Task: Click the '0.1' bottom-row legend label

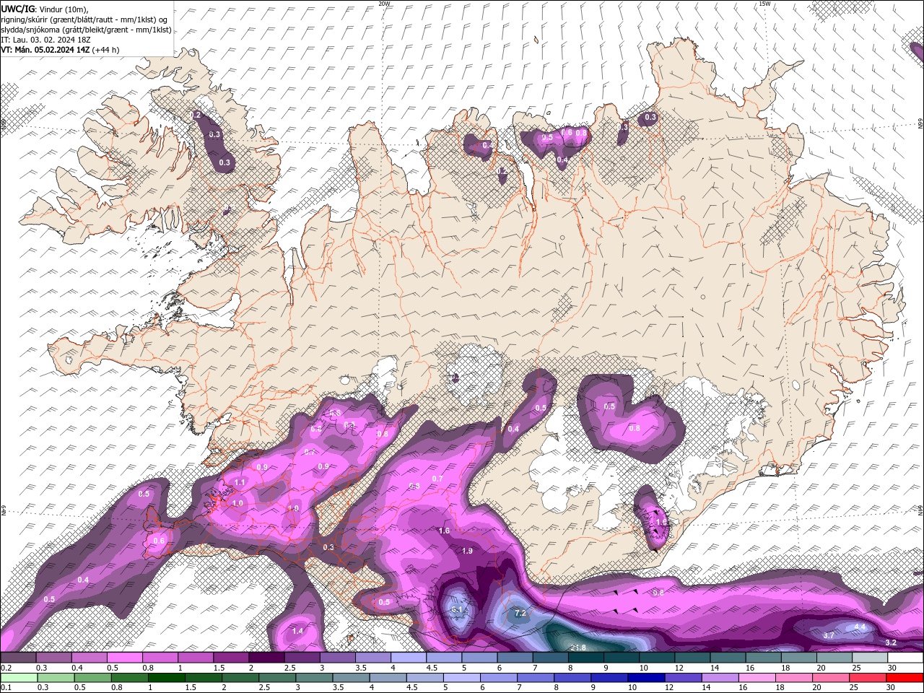Action: point(6,688)
